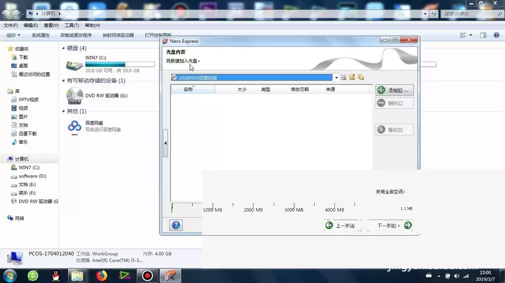Click 卸载或更改程序 in Explorer toolbar

tap(76, 35)
